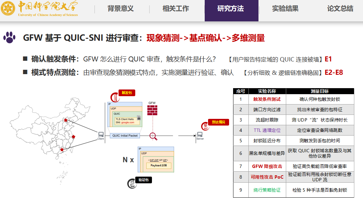Click the 测量目标 table header
The height and width of the screenshot is (200, 363).
[x=320, y=91]
